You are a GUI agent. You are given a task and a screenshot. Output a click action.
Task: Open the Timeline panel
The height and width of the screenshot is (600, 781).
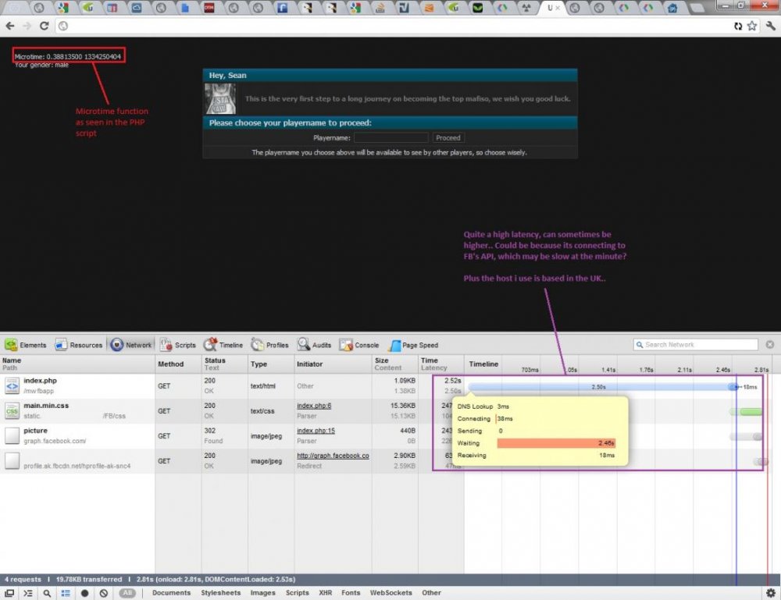click(223, 345)
